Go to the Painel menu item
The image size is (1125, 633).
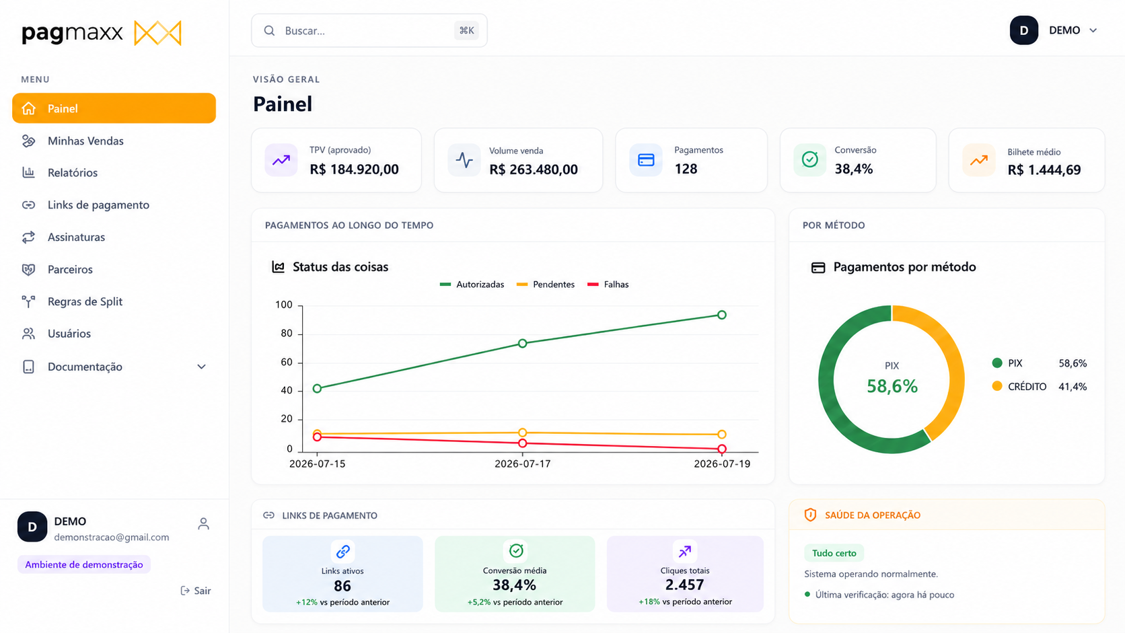pos(114,108)
